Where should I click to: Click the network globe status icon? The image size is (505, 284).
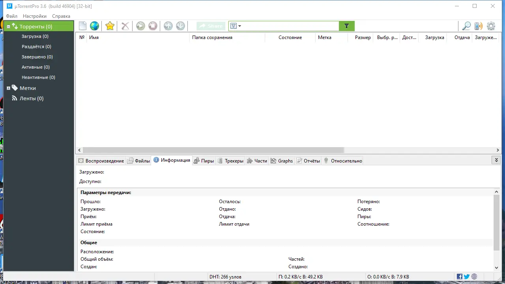coord(474,277)
